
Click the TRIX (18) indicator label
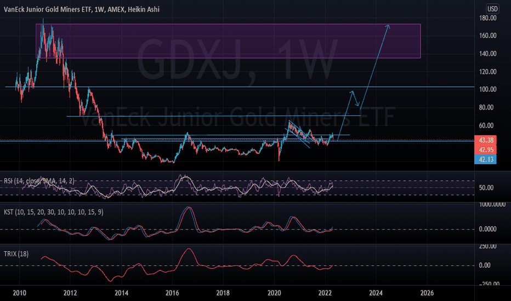[16, 254]
